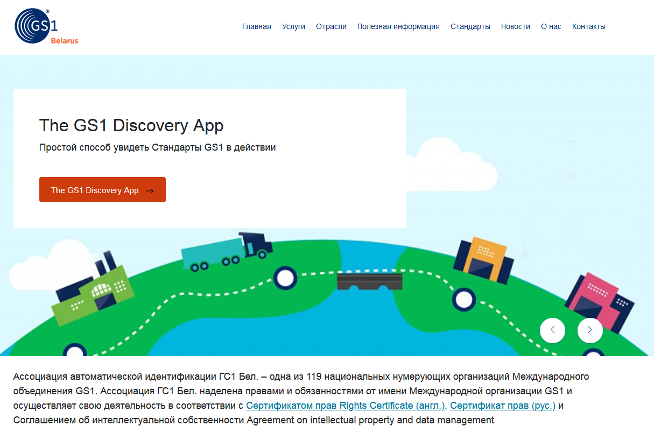Advance to next carousel slide arrow
This screenshot has width=654, height=433.
590,330
